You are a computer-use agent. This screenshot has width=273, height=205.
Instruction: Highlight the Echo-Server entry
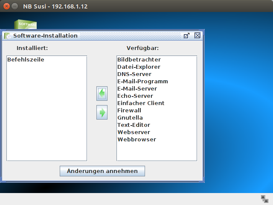135,96
